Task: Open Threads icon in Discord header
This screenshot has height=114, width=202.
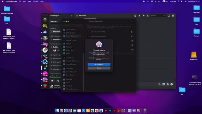Action: click(135, 16)
